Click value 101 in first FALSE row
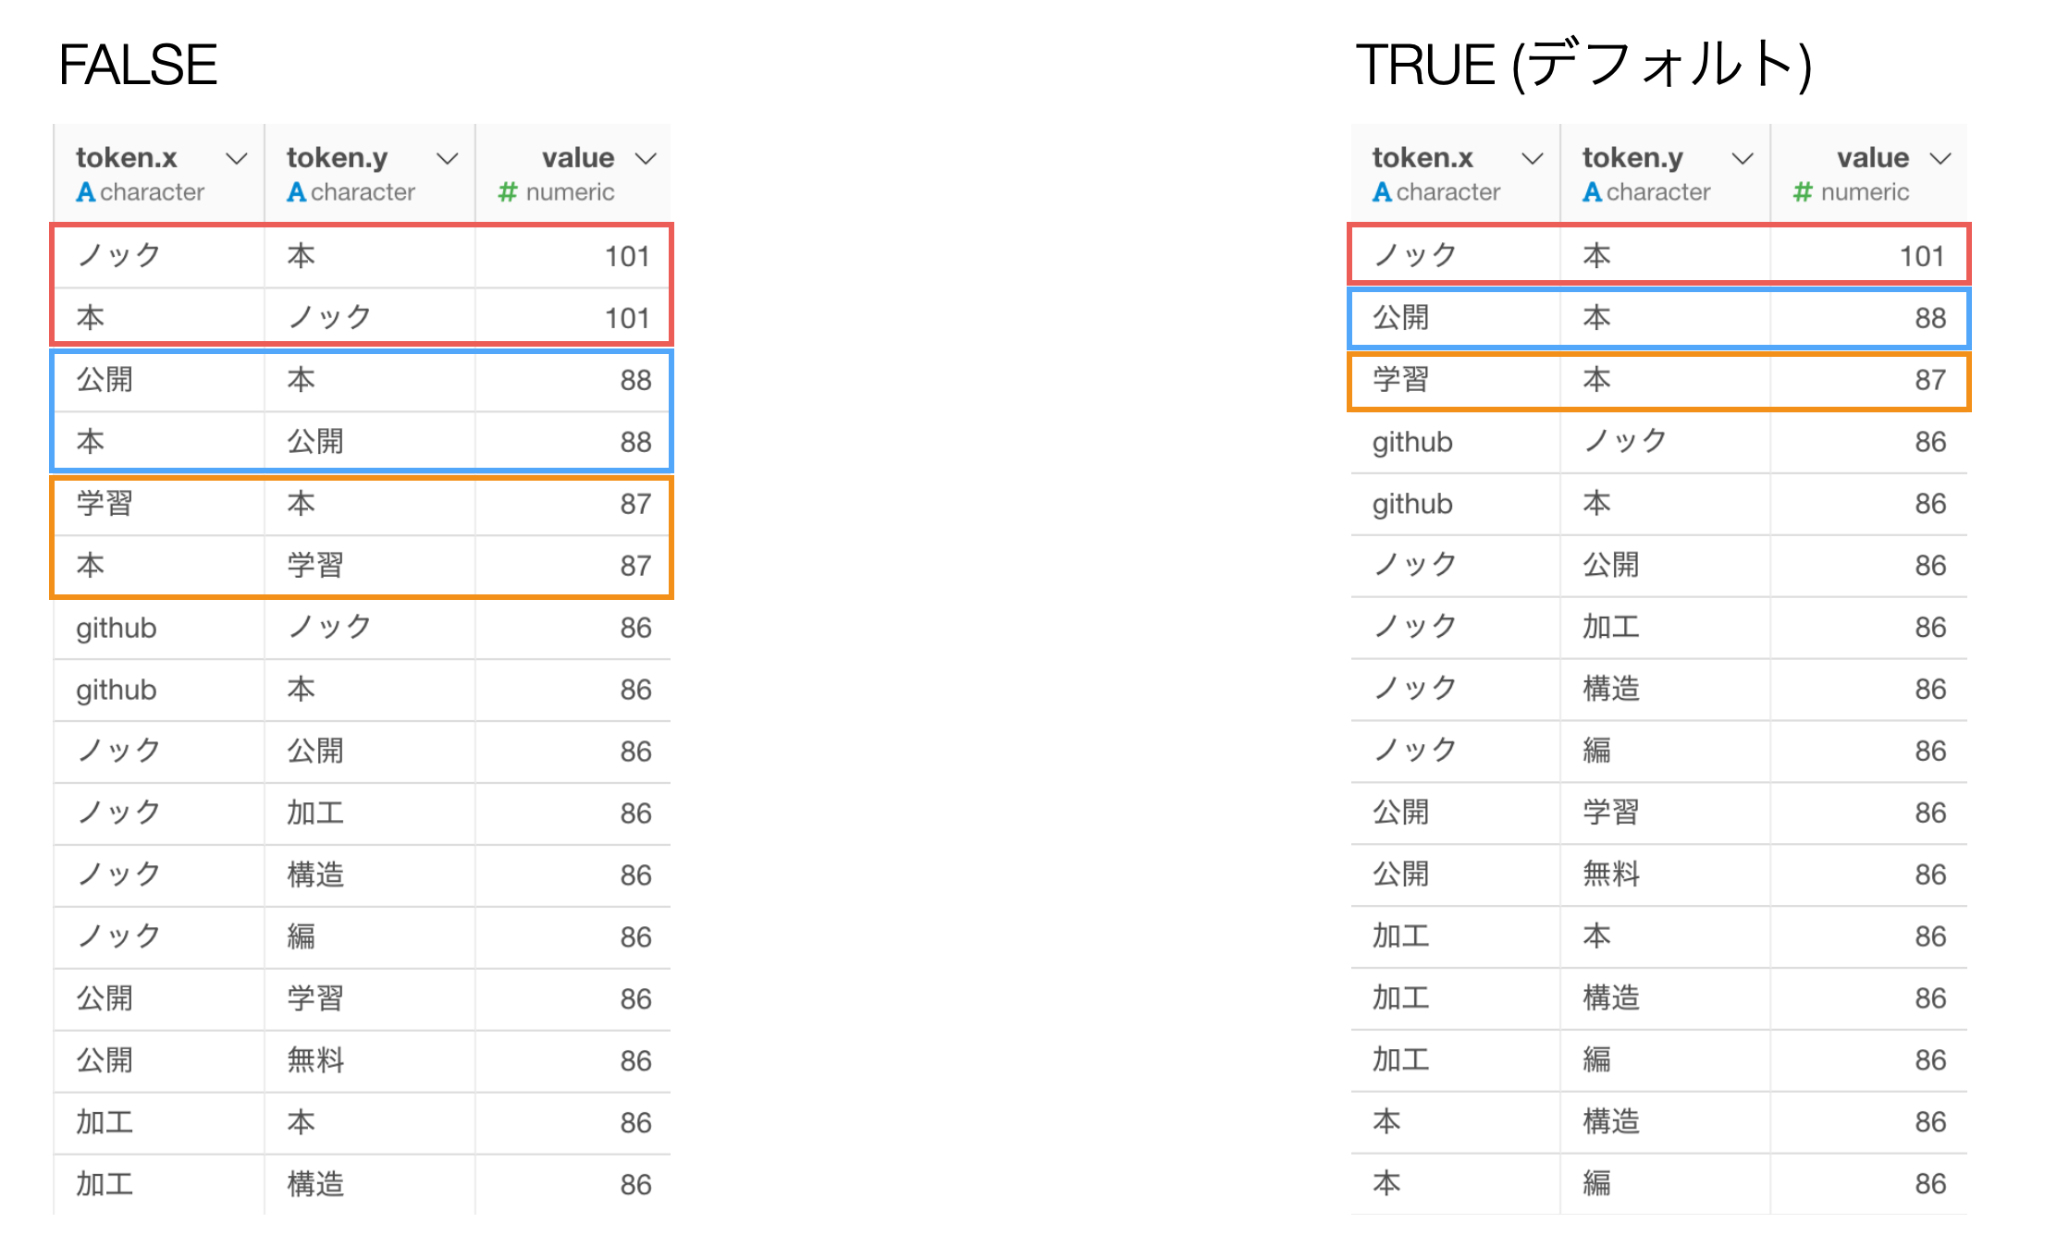The height and width of the screenshot is (1235, 2057). (627, 256)
